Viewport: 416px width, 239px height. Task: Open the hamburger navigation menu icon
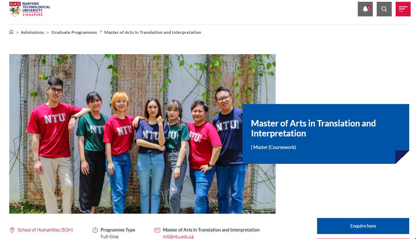[403, 9]
